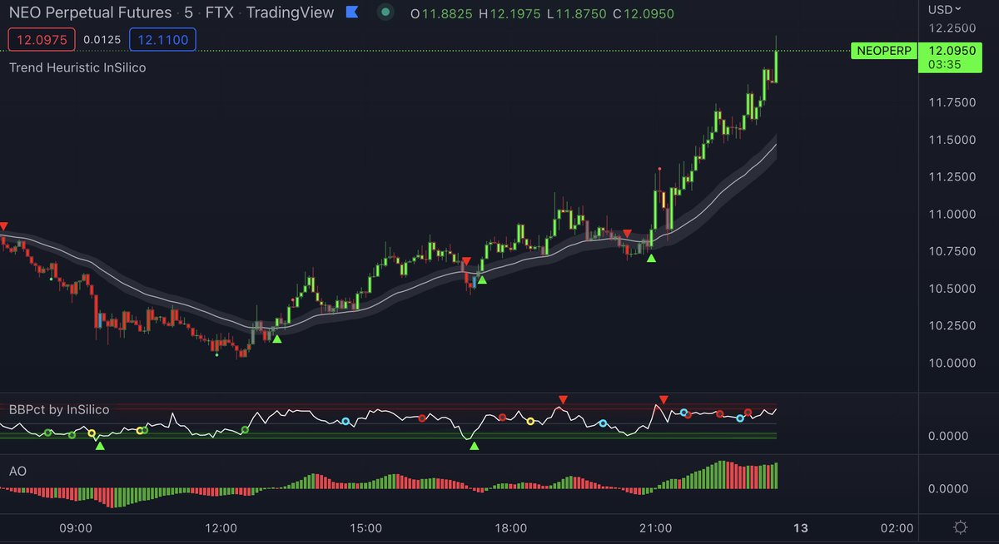Click 15:00 on the time axis
Viewport: 999px width, 544px height.
click(x=365, y=528)
